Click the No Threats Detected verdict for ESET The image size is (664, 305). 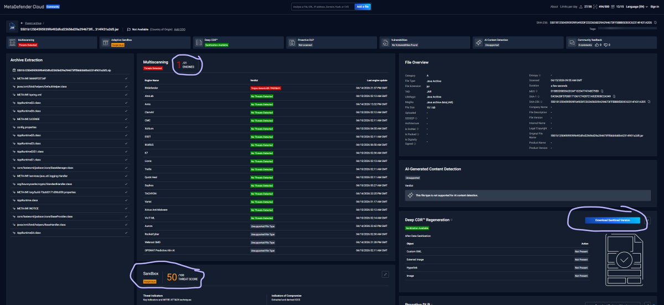coord(263,136)
